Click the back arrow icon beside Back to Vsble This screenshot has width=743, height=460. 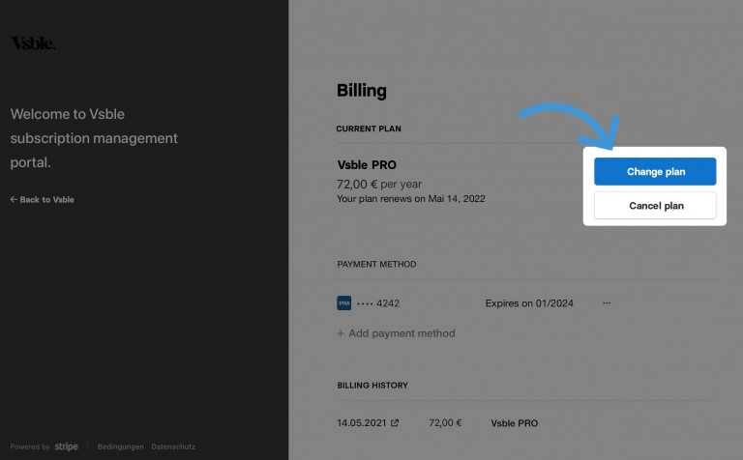[x=14, y=199]
